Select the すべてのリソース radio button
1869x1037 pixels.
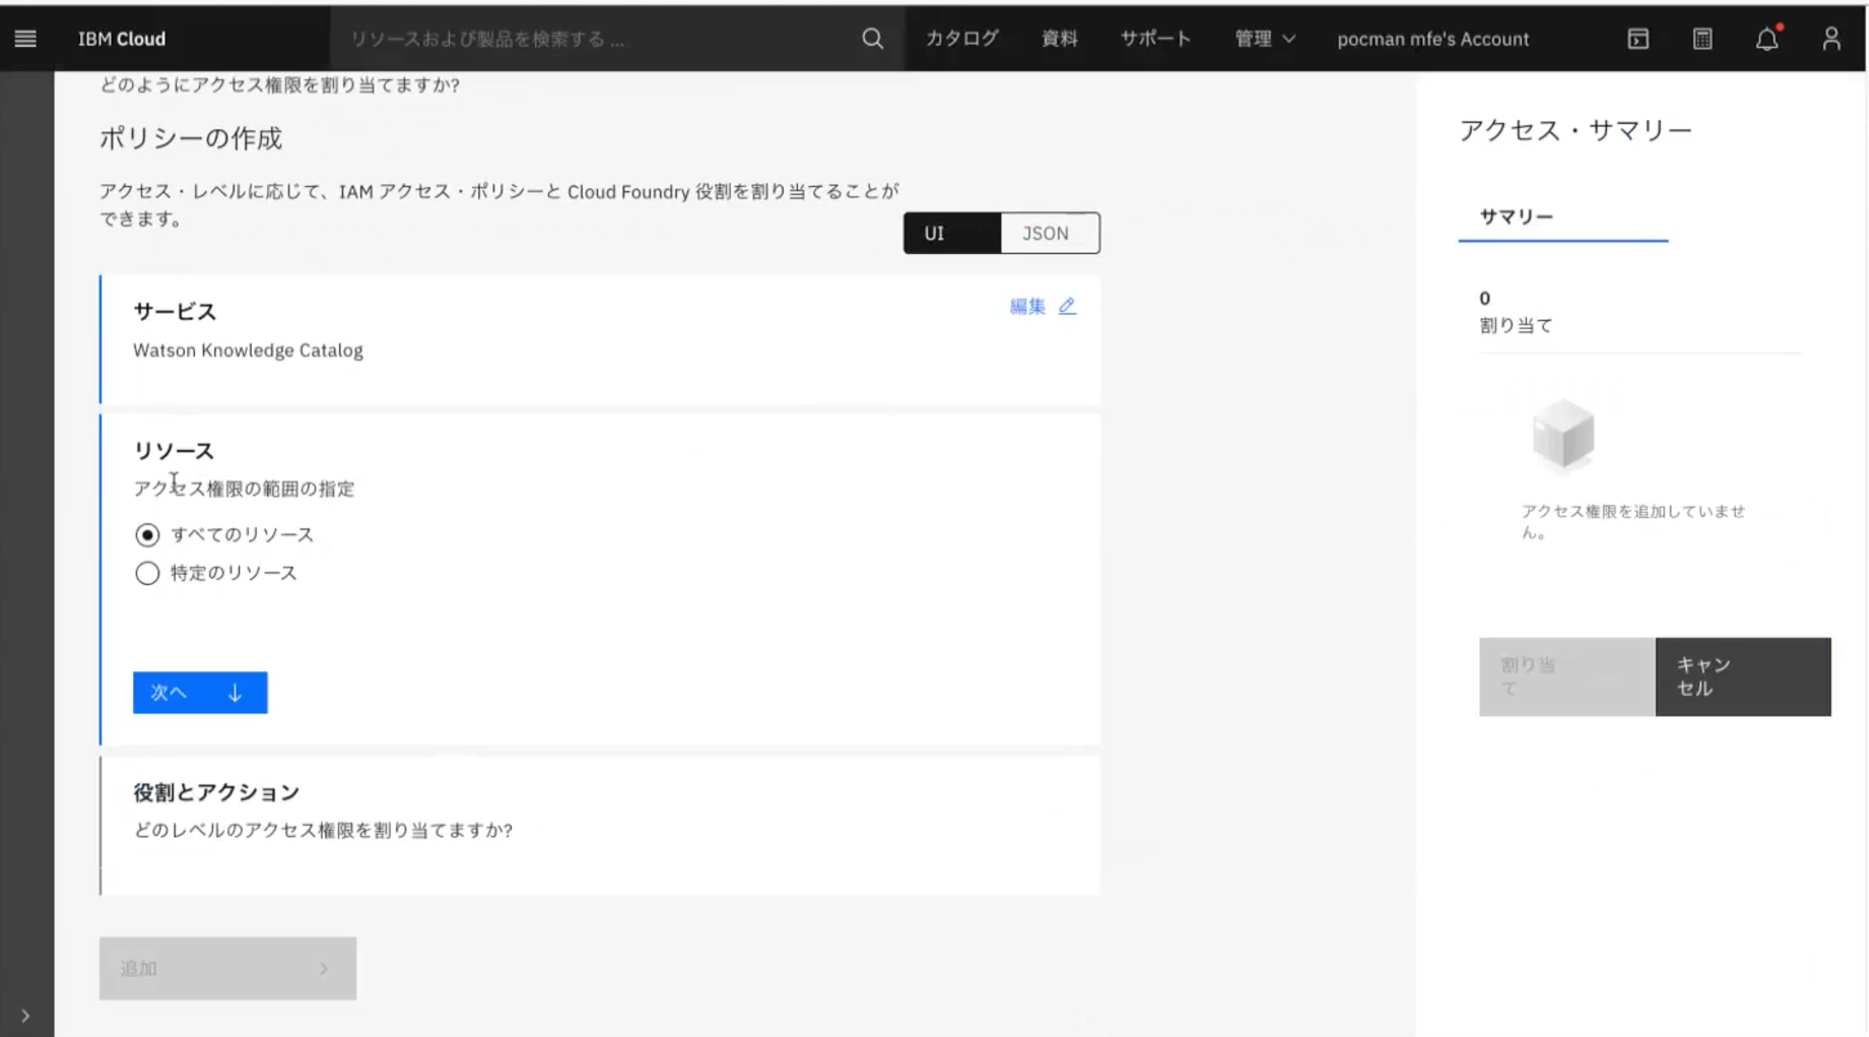point(148,535)
